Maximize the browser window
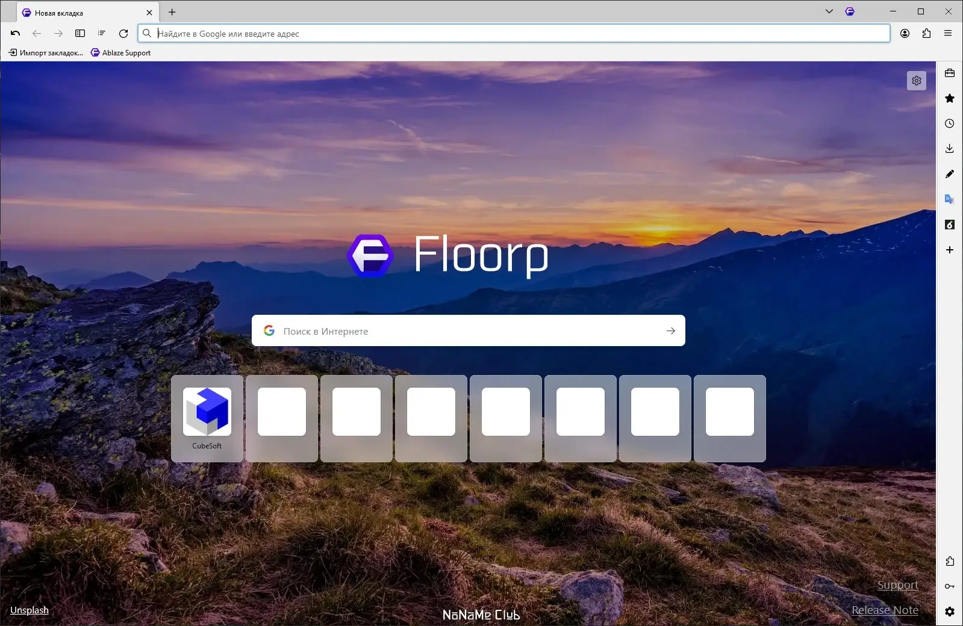Viewport: 963px width, 626px height. click(921, 11)
